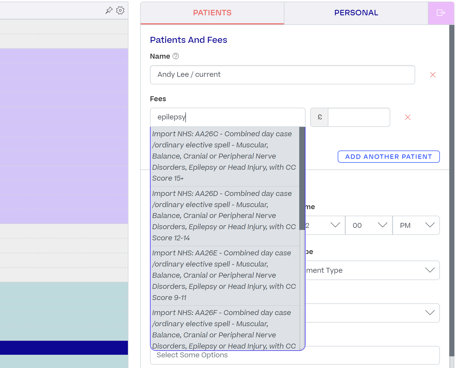Select the AA26D CC Score 12-14 option
Viewport: 456px width, 368px height.
point(225,216)
